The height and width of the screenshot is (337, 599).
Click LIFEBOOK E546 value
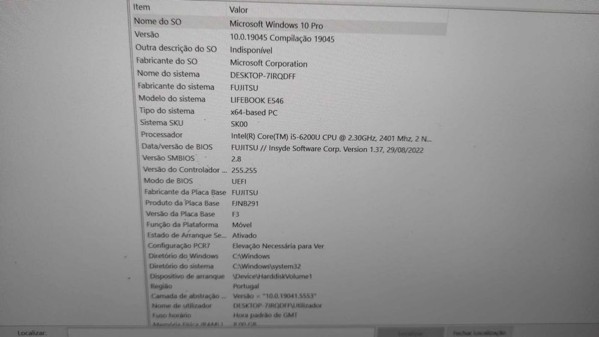coord(257,101)
